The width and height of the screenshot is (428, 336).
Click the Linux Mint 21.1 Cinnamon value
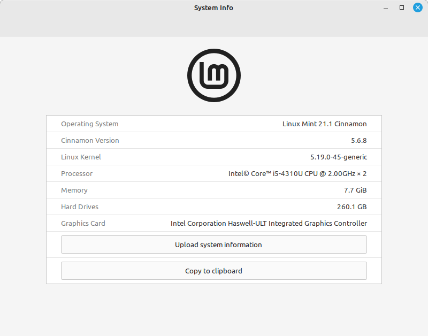pos(324,124)
